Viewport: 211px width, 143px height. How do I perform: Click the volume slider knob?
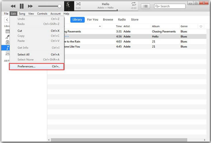[x=59, y=6]
